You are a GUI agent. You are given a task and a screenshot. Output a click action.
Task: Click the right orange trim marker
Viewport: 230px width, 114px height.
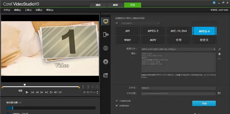79,87
